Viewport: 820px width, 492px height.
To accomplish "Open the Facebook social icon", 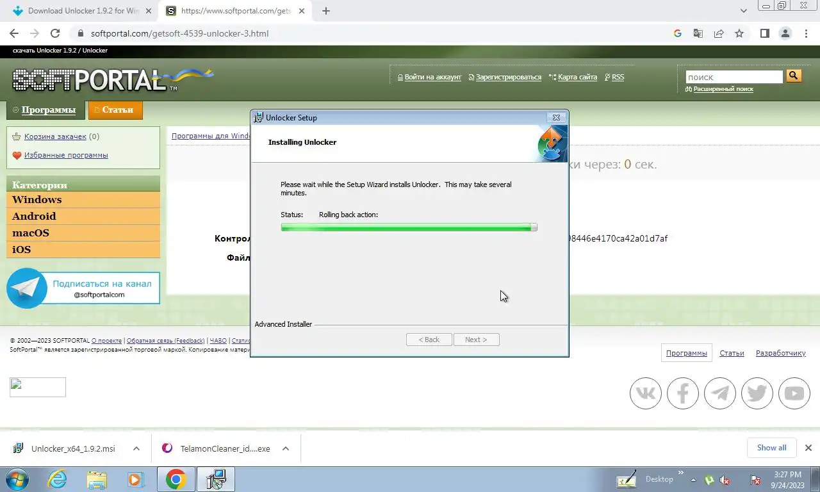I will click(682, 393).
